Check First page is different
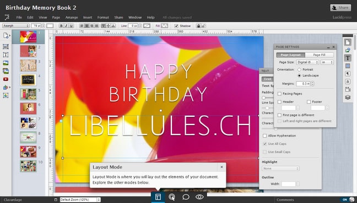The image size is (357, 203). point(279,115)
